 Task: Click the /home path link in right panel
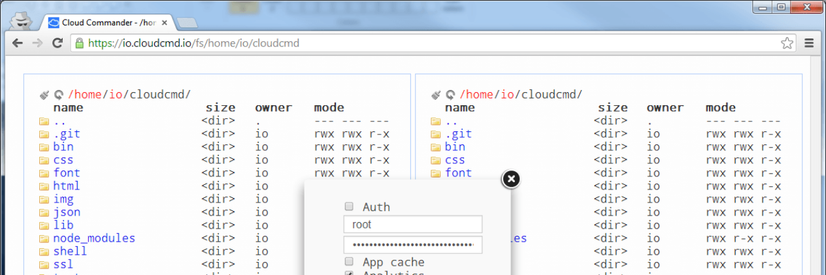coord(477,94)
